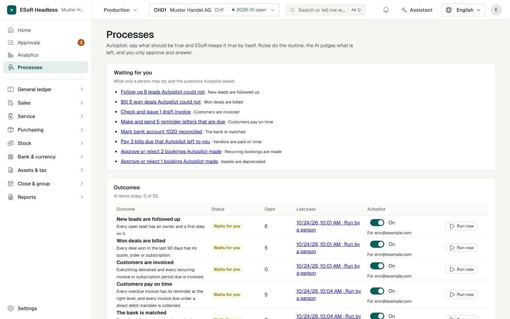Image resolution: width=510 pixels, height=319 pixels.
Task: Run now for New leads are followed up
Action: 461,226
